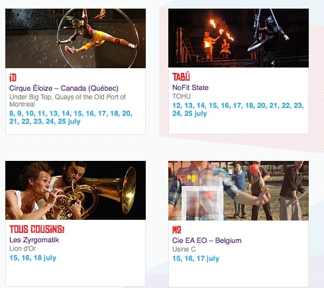The image size is (324, 288).
Task: Click the 15, 16, 18 july dates
Action: [33, 258]
